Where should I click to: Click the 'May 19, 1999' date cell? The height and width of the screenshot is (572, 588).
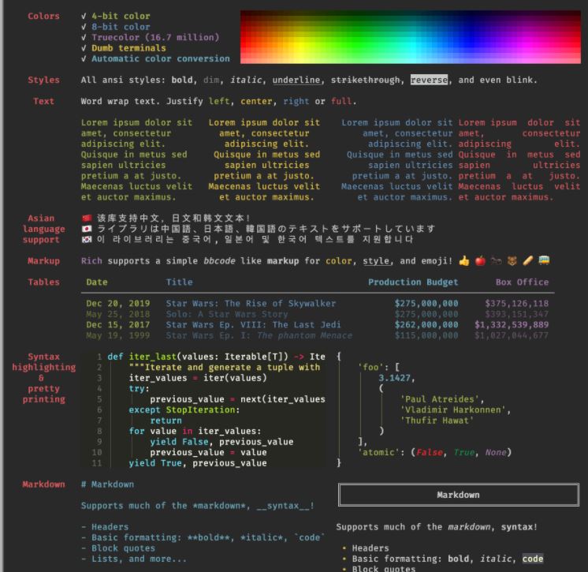tap(118, 335)
